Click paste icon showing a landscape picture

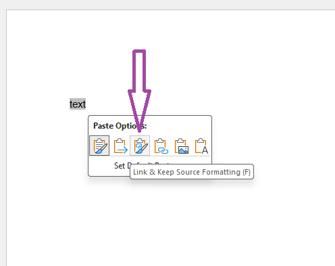[180, 146]
